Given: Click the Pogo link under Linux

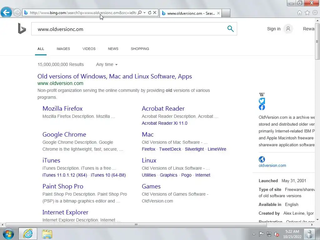Looking at the screenshot, I should [x=186, y=175].
